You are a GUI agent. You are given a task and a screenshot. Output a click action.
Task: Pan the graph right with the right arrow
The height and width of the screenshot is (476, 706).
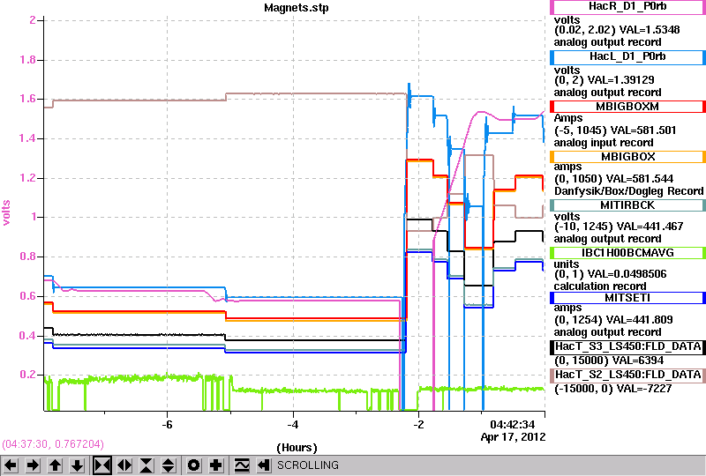pyautogui.click(x=33, y=465)
